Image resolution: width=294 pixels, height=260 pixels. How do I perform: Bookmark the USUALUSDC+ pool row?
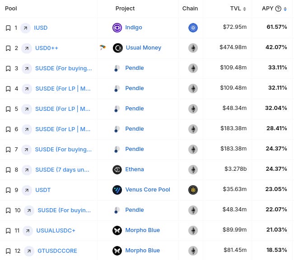pos(8,231)
